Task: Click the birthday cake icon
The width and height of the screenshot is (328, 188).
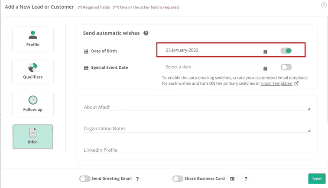Action: point(86,51)
